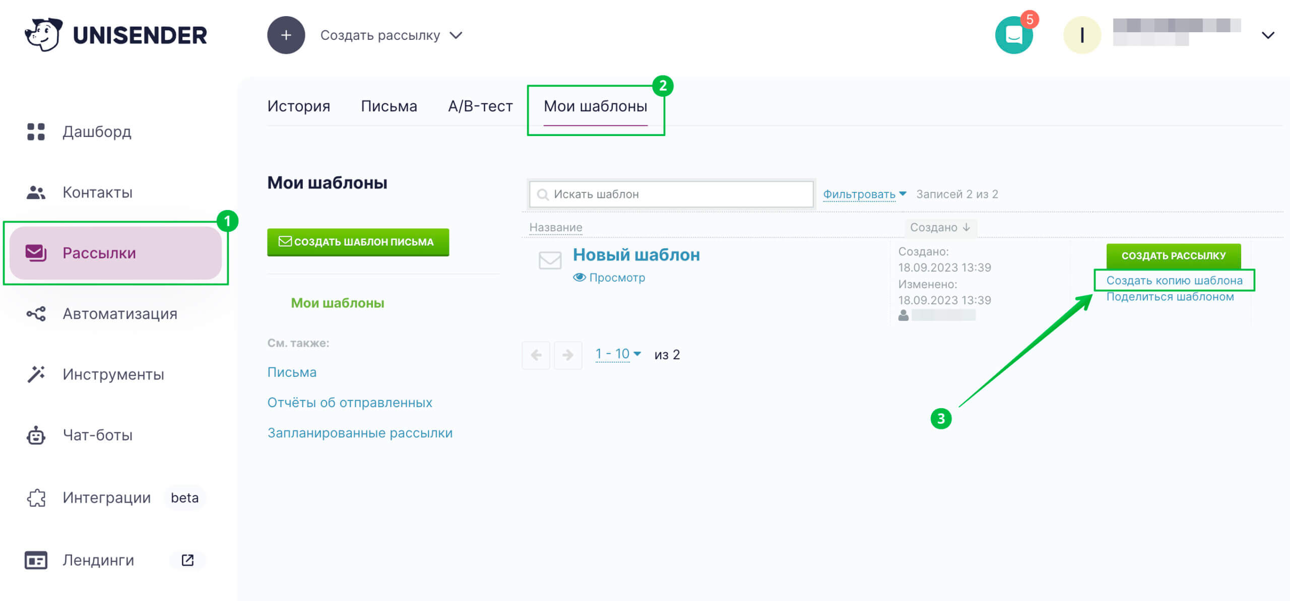
Task: Click the eye icon for Просмотр
Action: point(579,277)
